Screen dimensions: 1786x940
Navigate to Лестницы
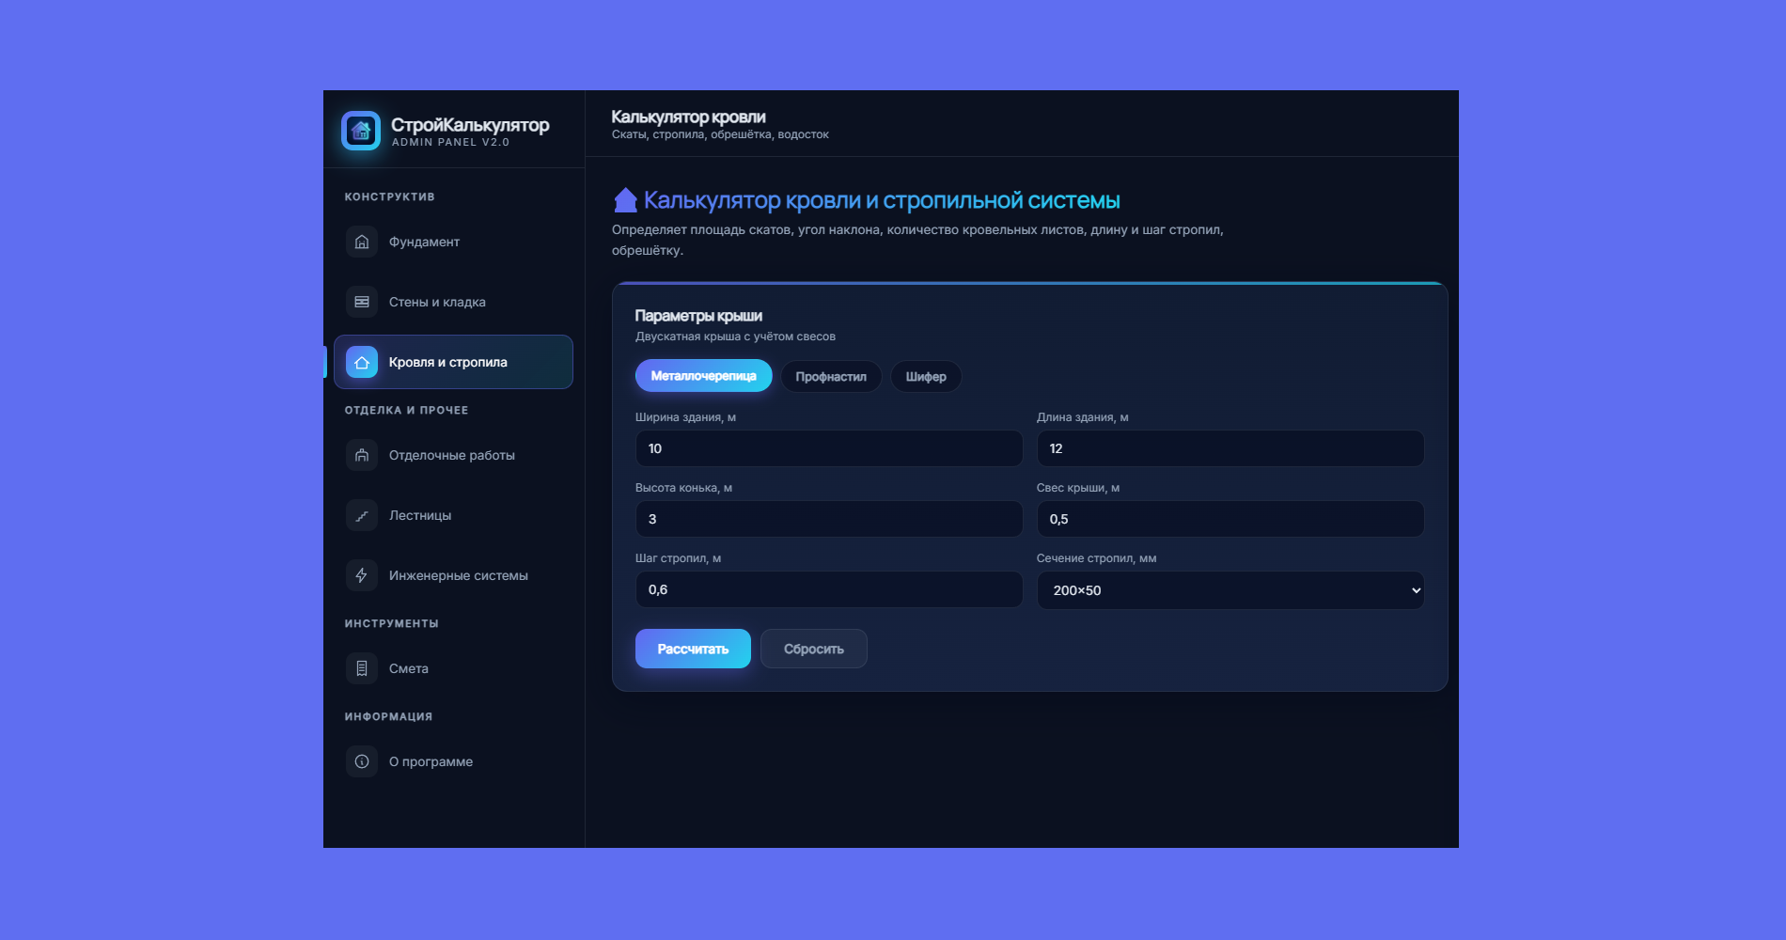[x=453, y=515]
